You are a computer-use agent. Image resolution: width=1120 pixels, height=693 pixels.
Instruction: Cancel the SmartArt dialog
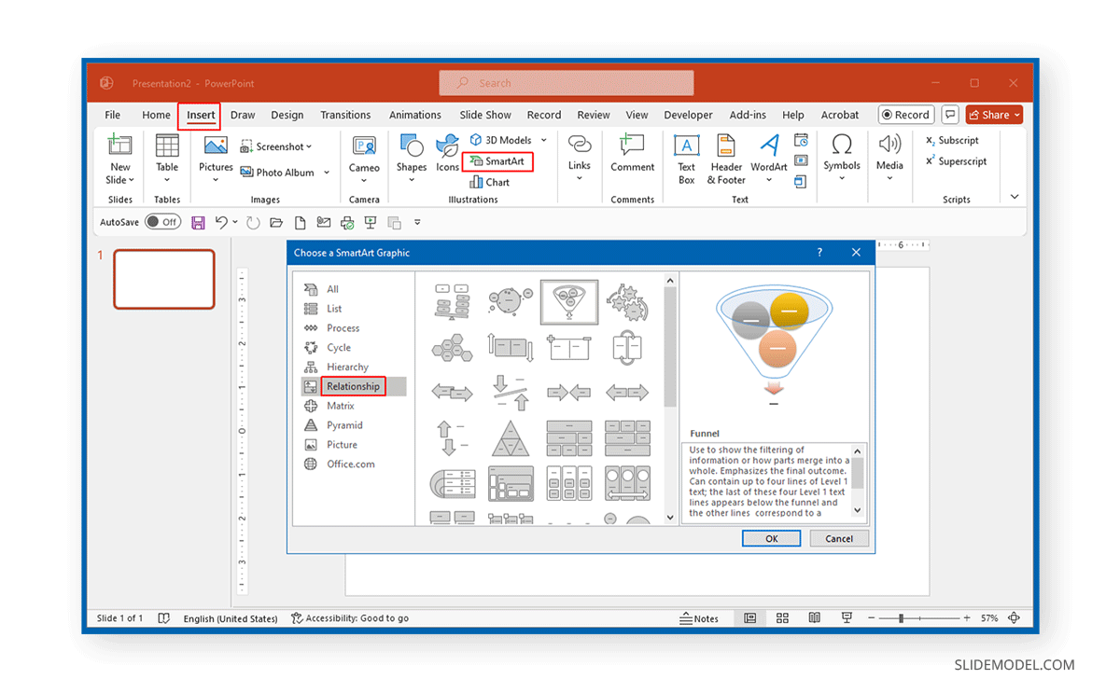pyautogui.click(x=839, y=538)
